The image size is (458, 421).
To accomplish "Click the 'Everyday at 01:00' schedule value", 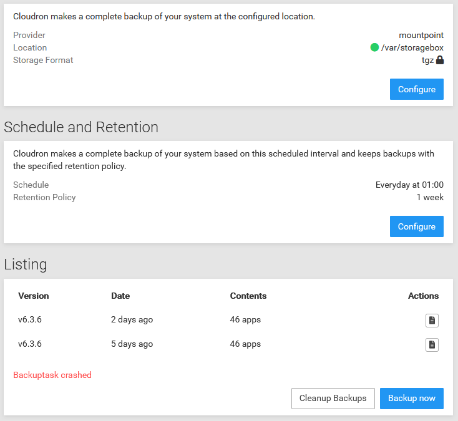I will (x=409, y=185).
